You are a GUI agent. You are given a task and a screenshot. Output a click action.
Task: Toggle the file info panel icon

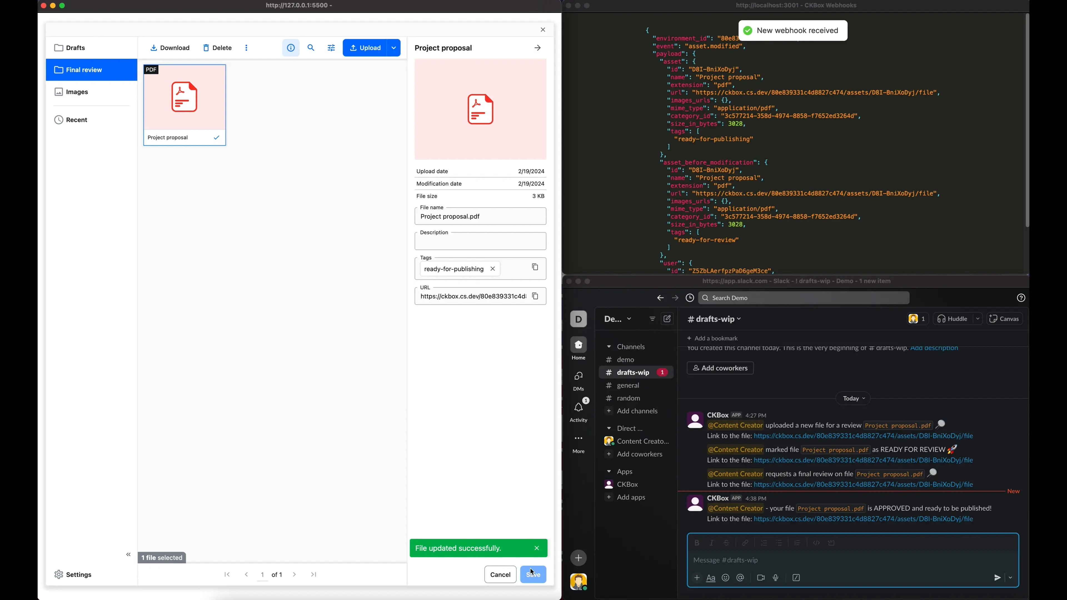pos(291,48)
